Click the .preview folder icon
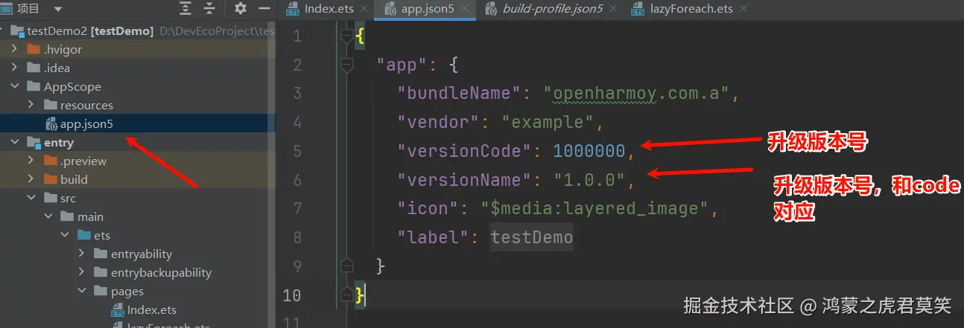This screenshot has height=328, width=964. (x=51, y=161)
